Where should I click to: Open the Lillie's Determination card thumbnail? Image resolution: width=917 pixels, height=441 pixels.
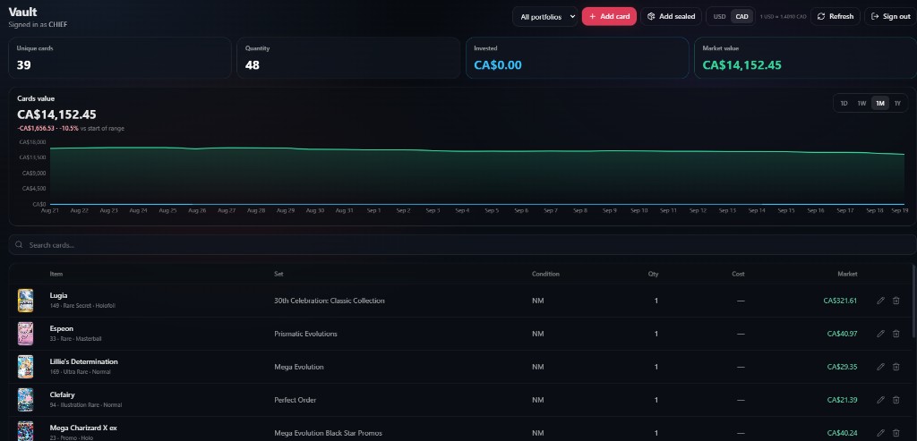click(25, 367)
